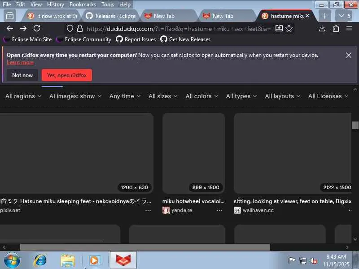359x269 pixels.
Task: Open the application hamburger menu
Action: tap(349, 28)
